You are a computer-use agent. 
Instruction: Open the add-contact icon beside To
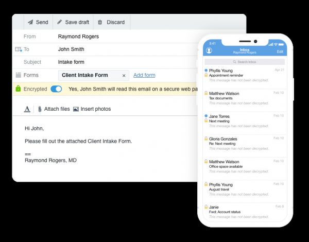pyautogui.click(x=19, y=49)
